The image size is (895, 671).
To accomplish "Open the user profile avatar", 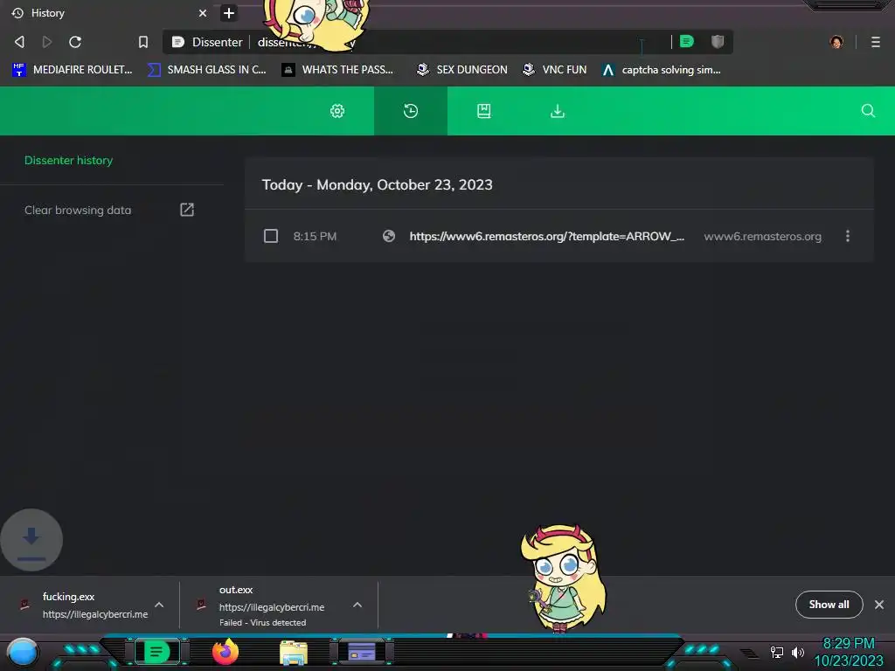I will tap(836, 42).
